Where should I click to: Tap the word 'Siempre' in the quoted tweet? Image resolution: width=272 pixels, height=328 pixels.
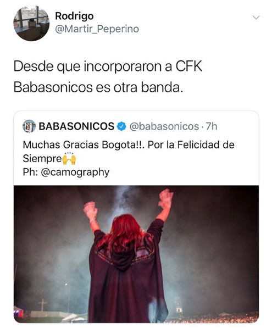(x=42, y=159)
